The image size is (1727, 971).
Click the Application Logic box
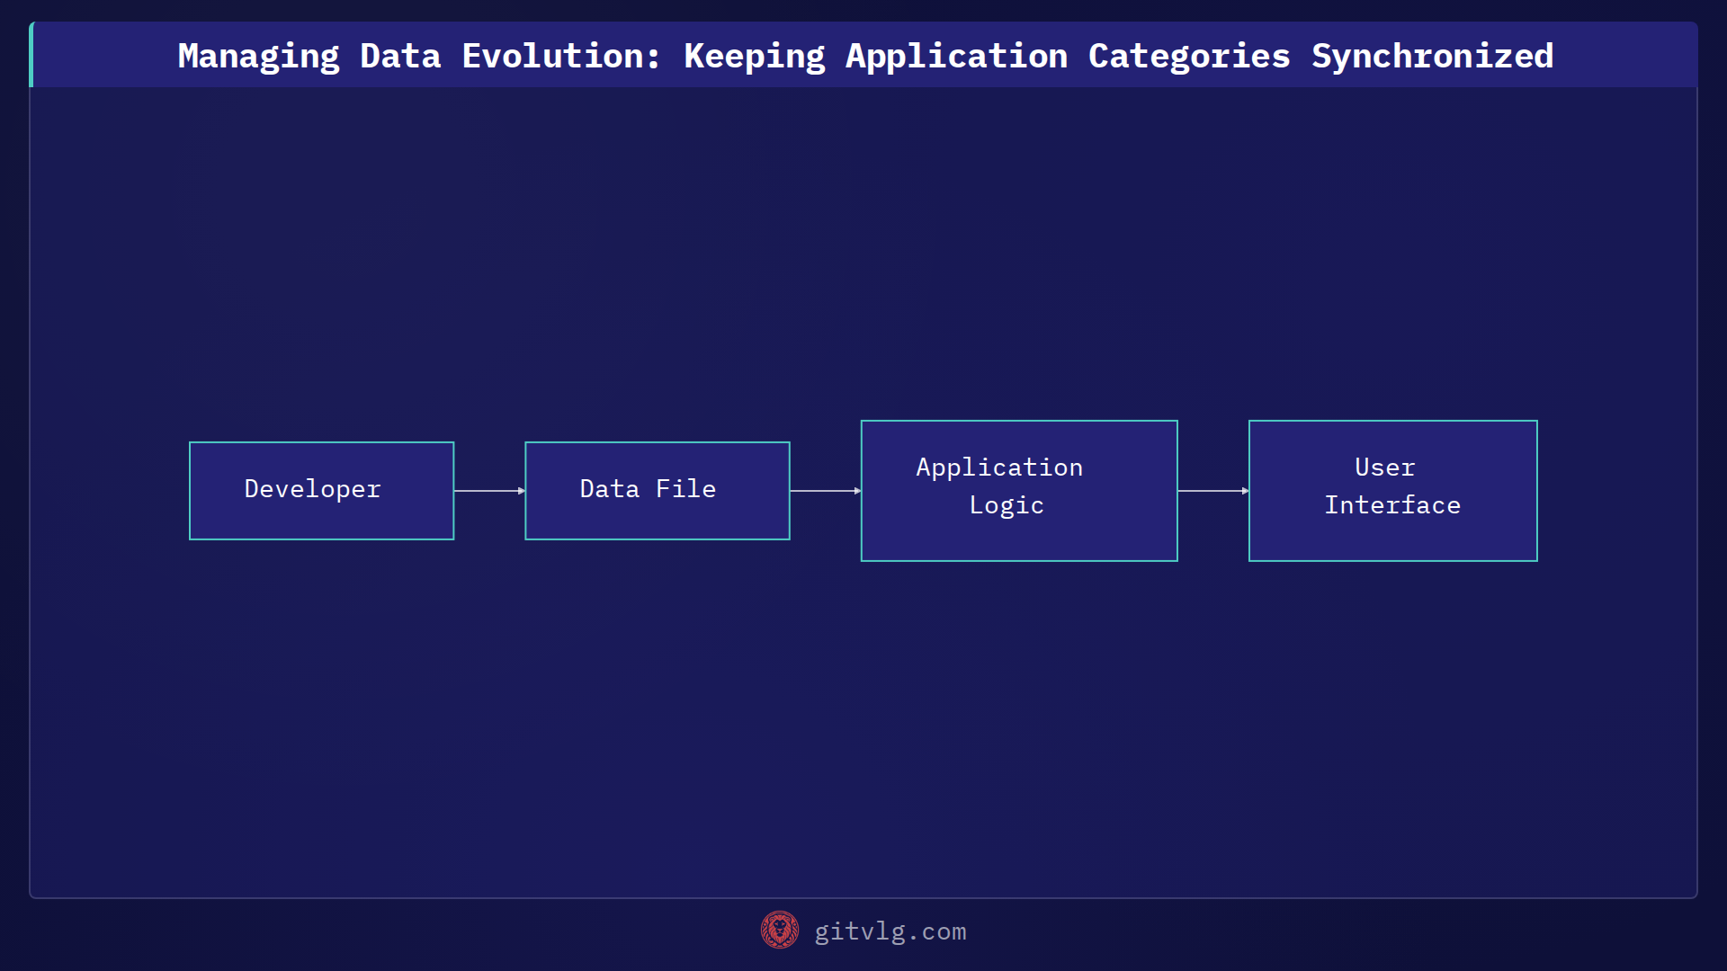coord(1019,491)
